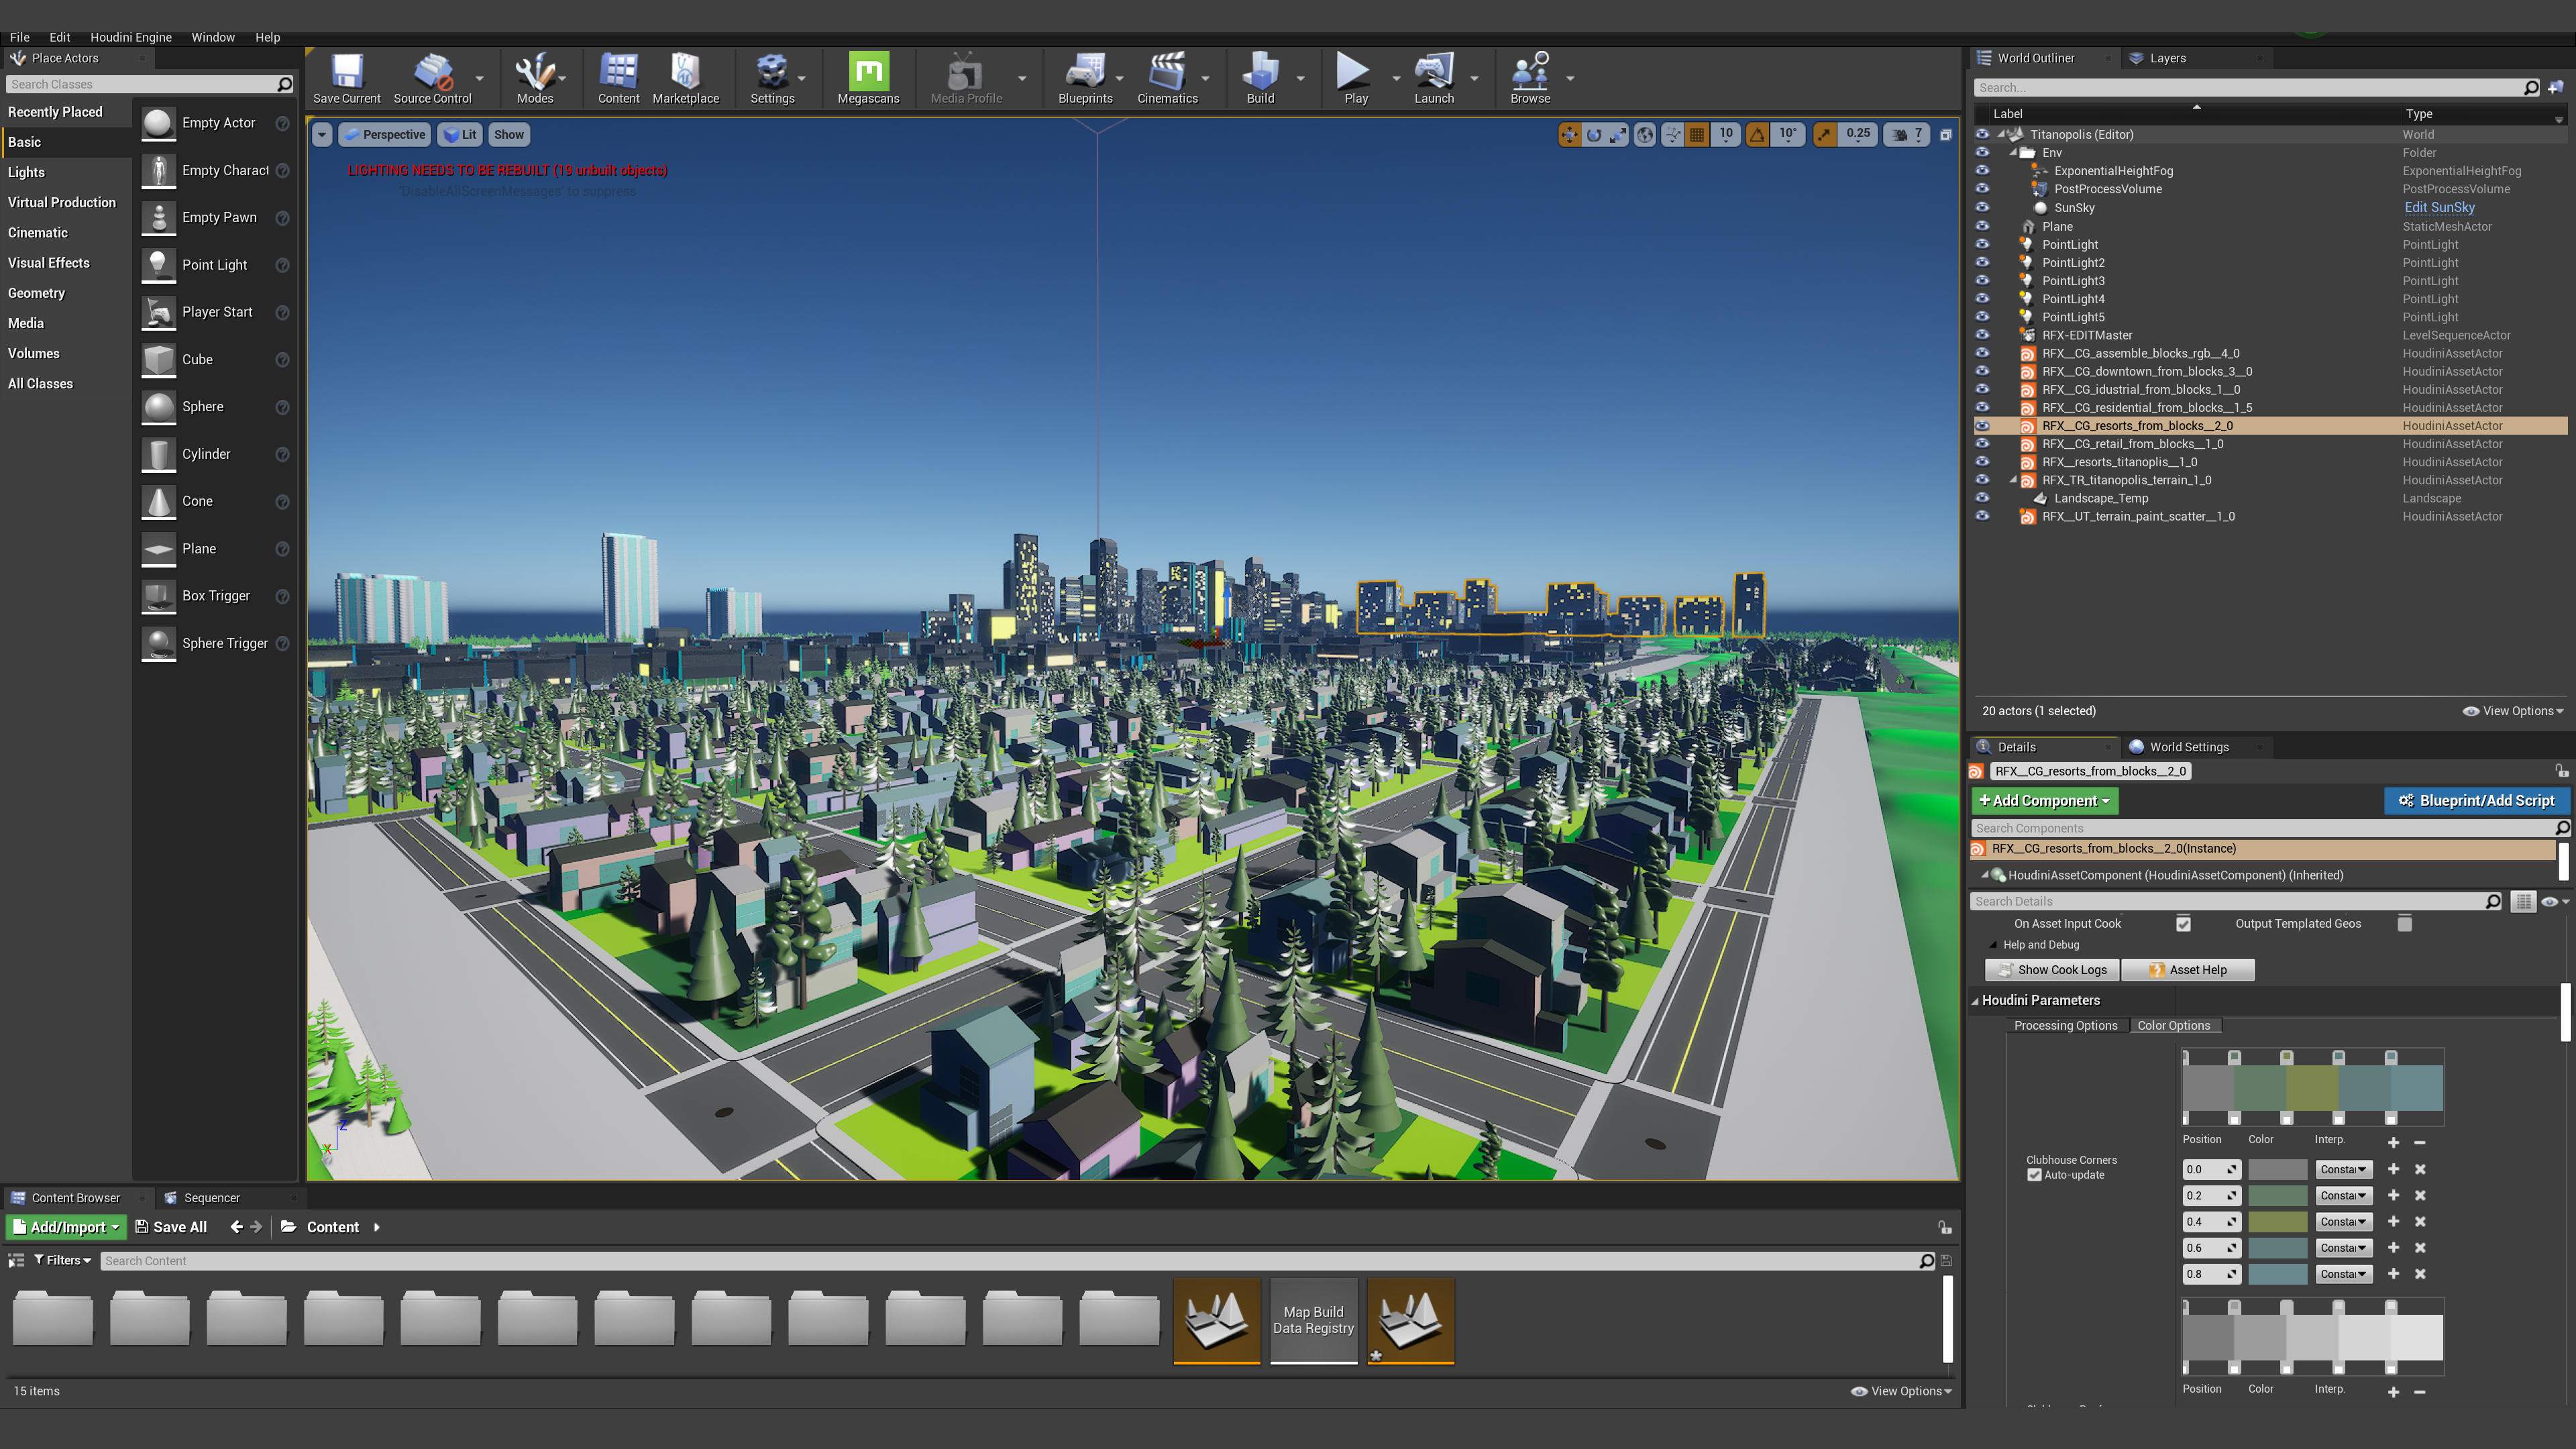Screen dimensions: 2576x1449
Task: Click the Modes toolbar icon
Action: click(x=534, y=78)
